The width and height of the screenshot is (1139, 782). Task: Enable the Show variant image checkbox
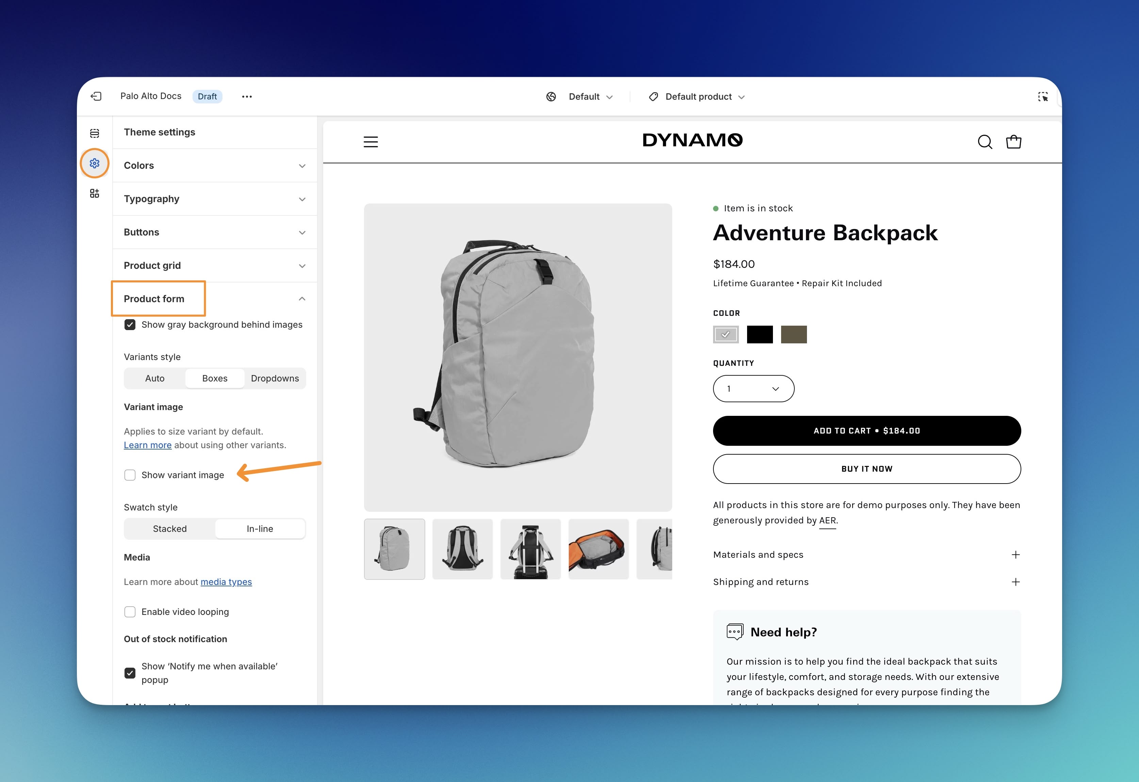(x=130, y=475)
